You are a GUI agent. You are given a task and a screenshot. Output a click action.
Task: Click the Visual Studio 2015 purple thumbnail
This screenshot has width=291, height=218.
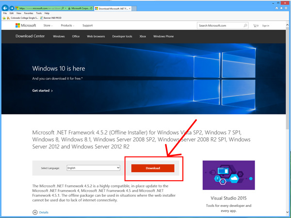[228, 175]
